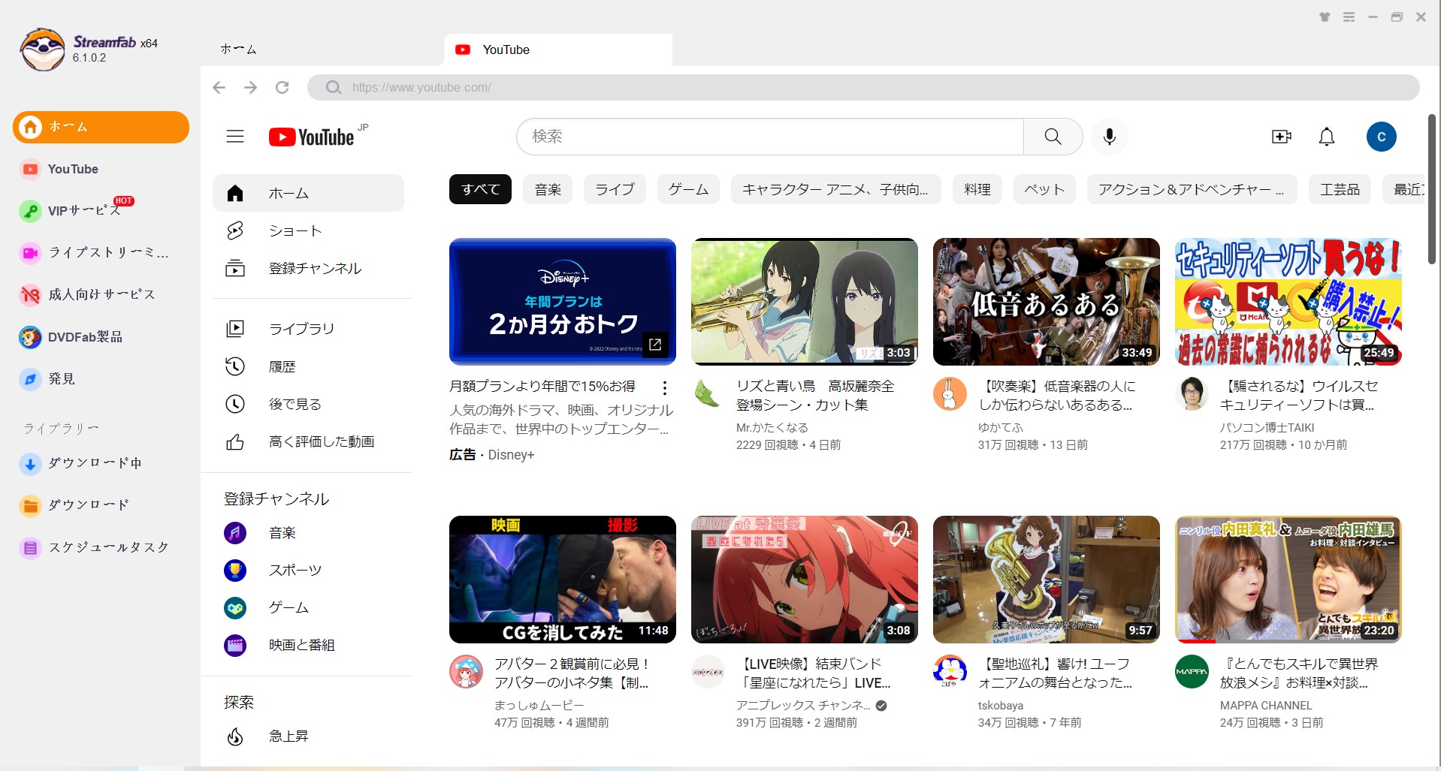The image size is (1441, 771).
Task: Open the リズと青い鳥 video thumbnail
Action: (805, 302)
